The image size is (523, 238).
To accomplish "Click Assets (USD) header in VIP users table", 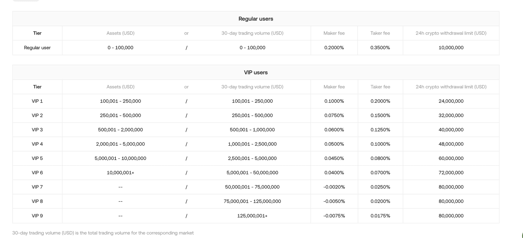I will point(120,87).
